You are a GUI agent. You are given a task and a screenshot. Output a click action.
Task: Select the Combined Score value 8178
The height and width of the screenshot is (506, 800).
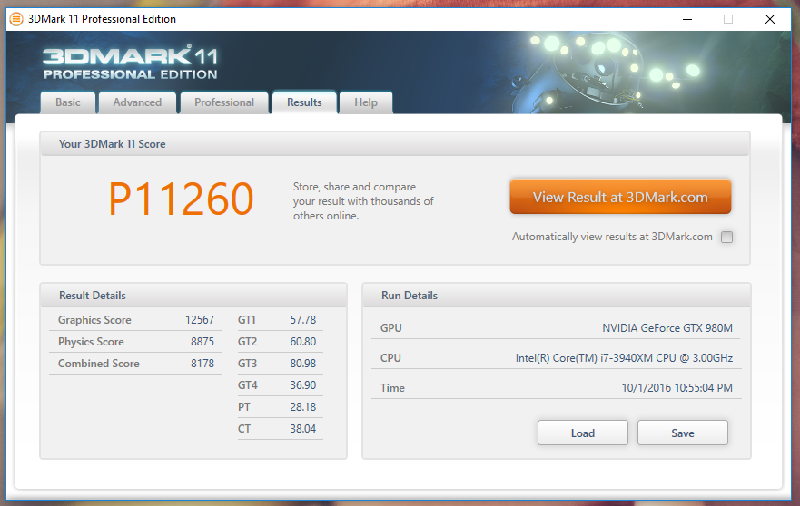(x=202, y=364)
